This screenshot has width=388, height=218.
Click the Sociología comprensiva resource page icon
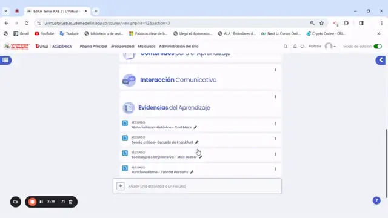coord(125,153)
